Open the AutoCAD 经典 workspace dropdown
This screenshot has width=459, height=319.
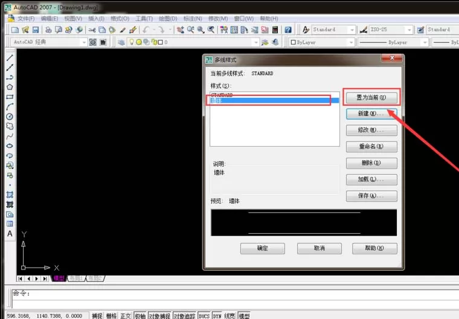coord(49,42)
